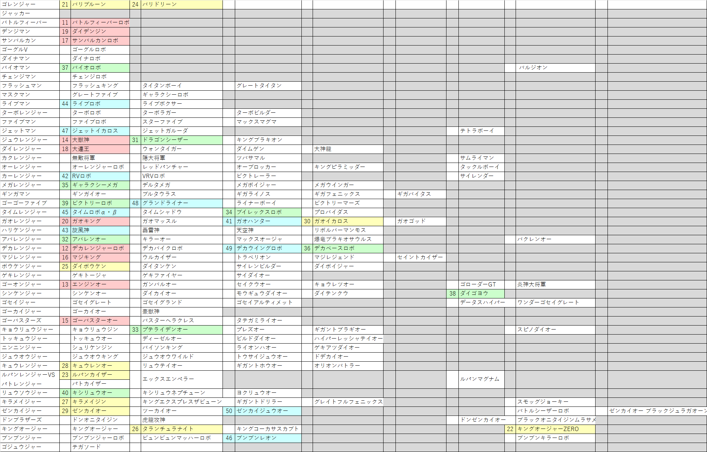
Task: Select the cell スピノダイオー
Action: click(555, 330)
